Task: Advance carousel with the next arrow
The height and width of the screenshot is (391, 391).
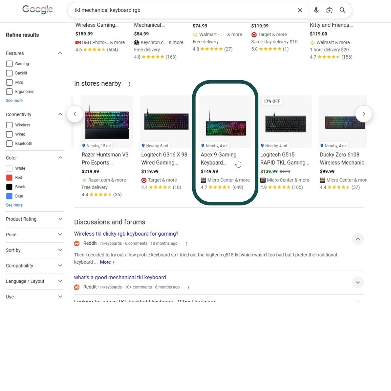Action: [364, 114]
